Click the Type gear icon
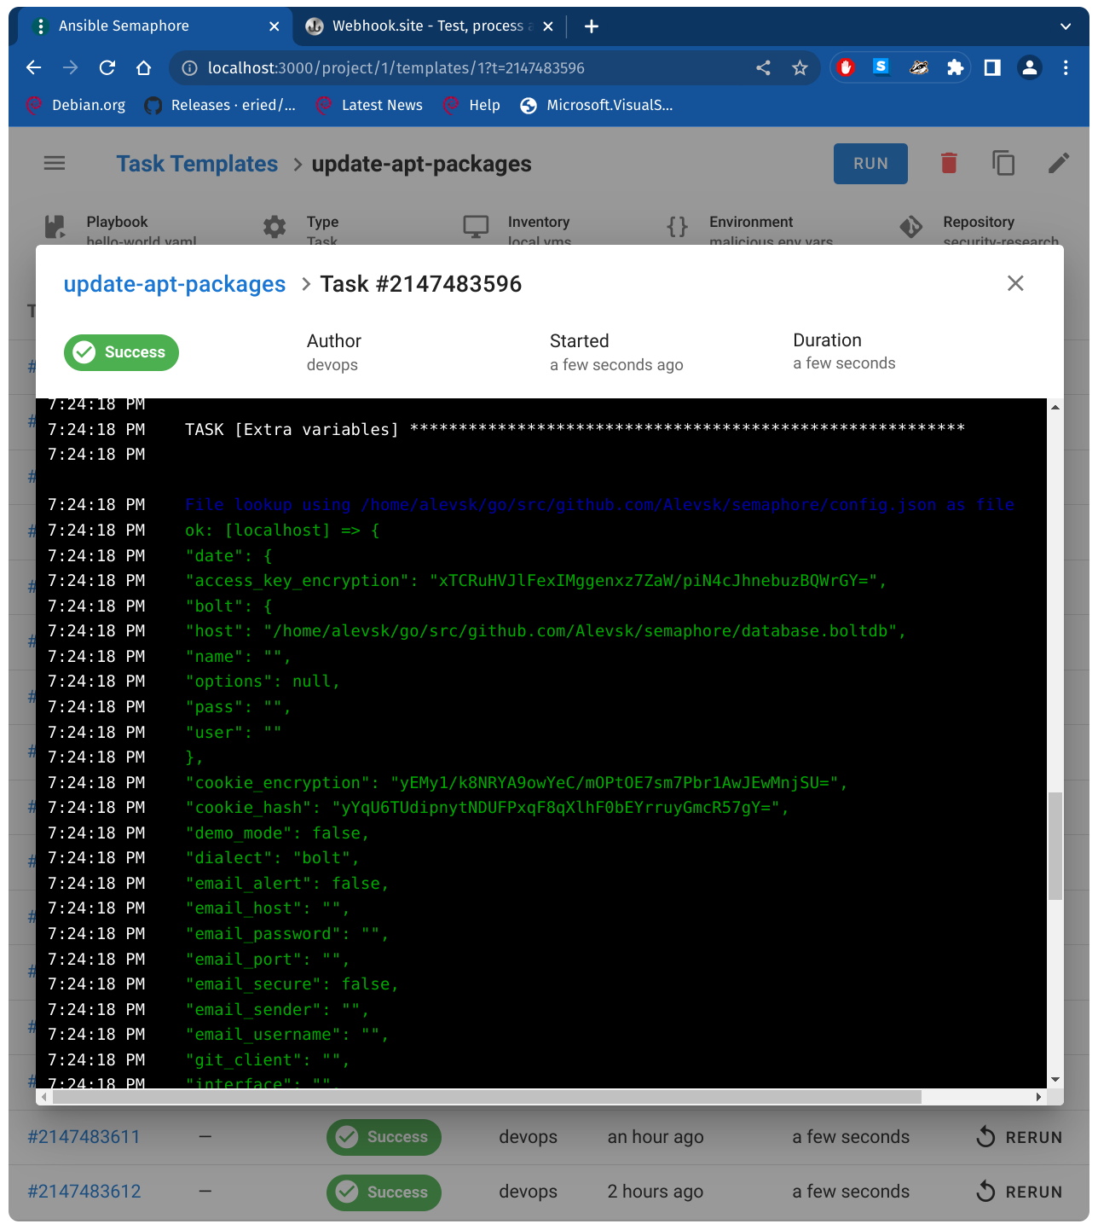This screenshot has width=1098, height=1230. tap(274, 227)
